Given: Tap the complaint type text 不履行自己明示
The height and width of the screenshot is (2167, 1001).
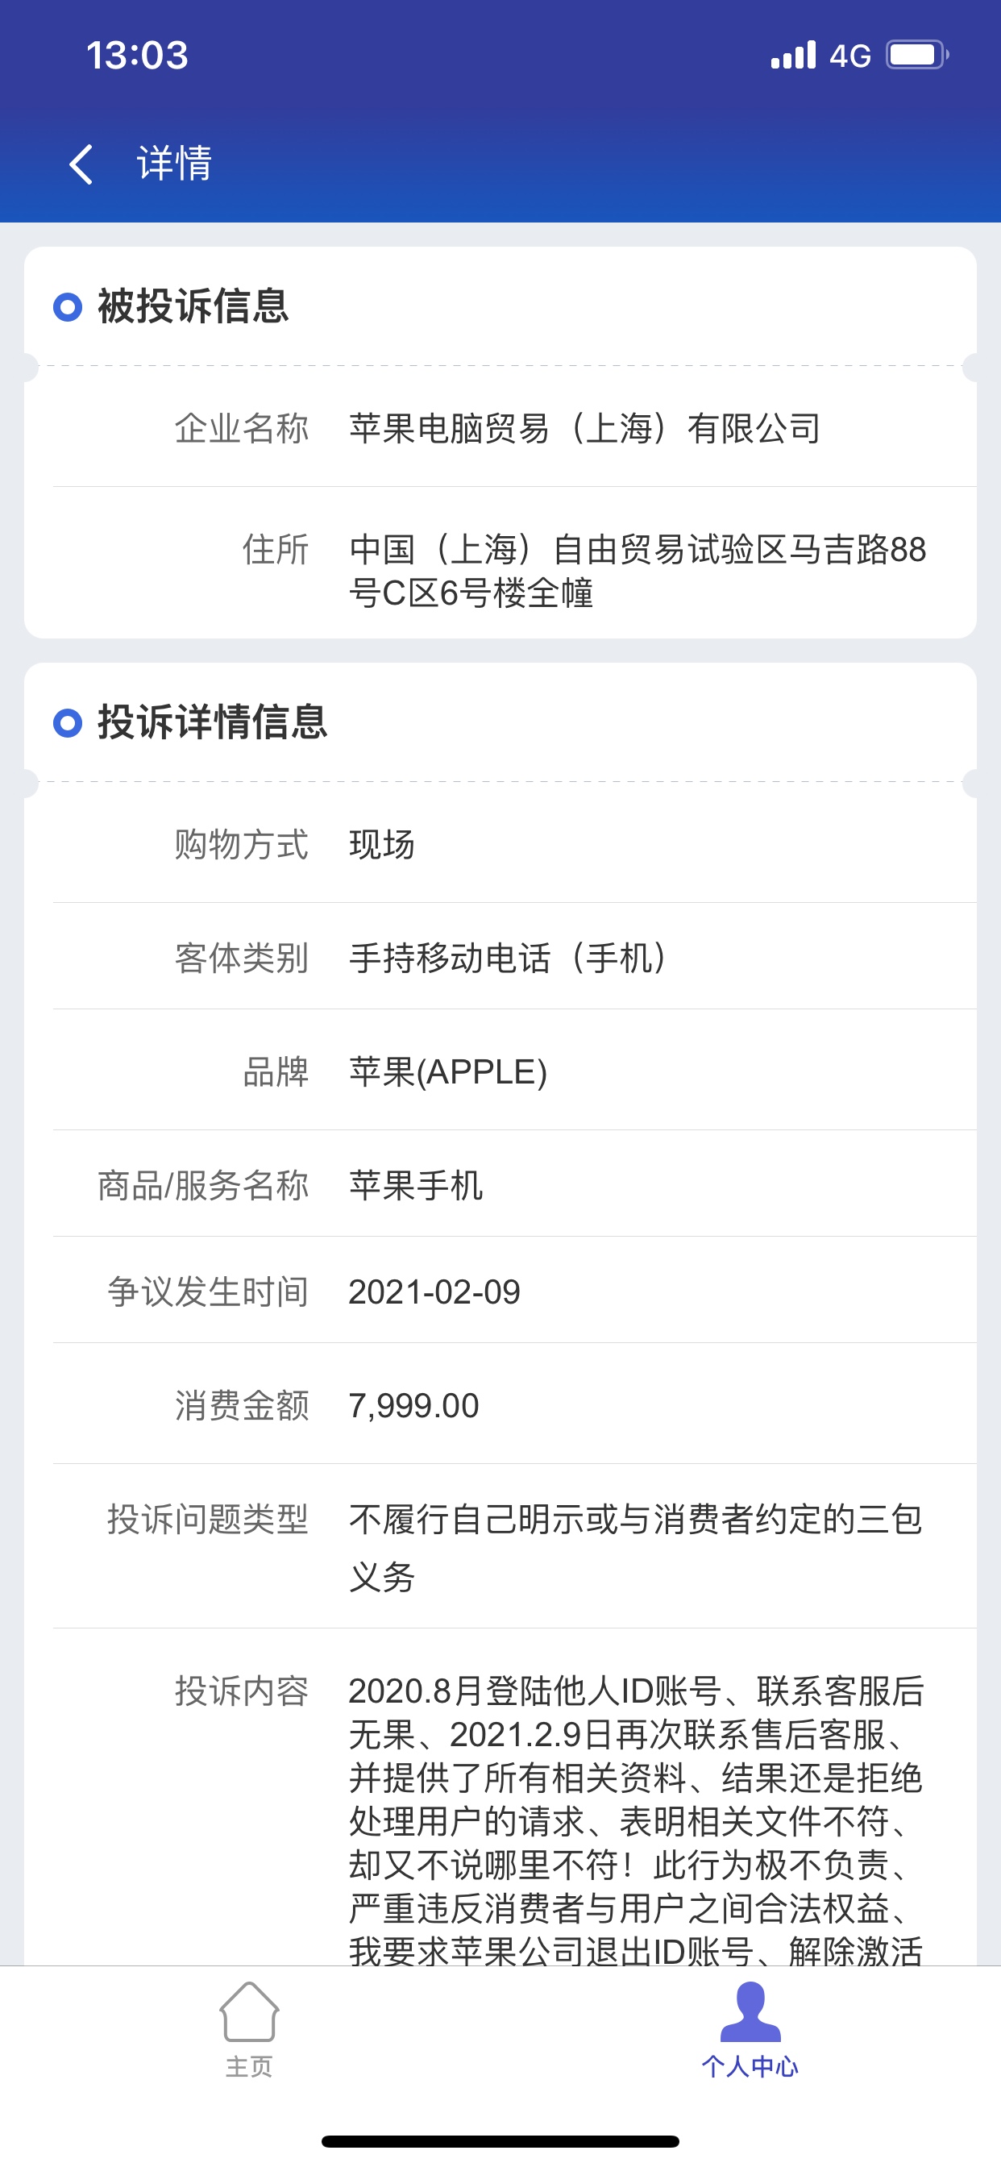Looking at the screenshot, I should [637, 1548].
